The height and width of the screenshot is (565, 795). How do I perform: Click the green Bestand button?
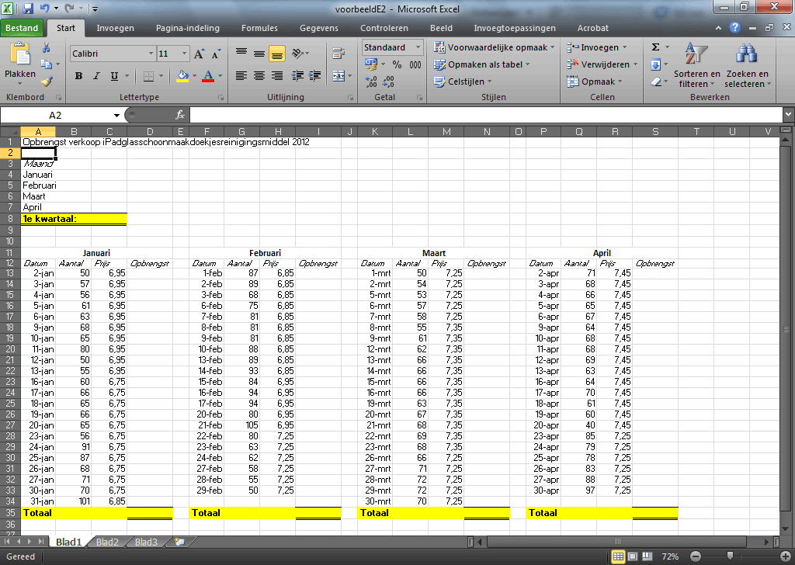click(x=22, y=28)
